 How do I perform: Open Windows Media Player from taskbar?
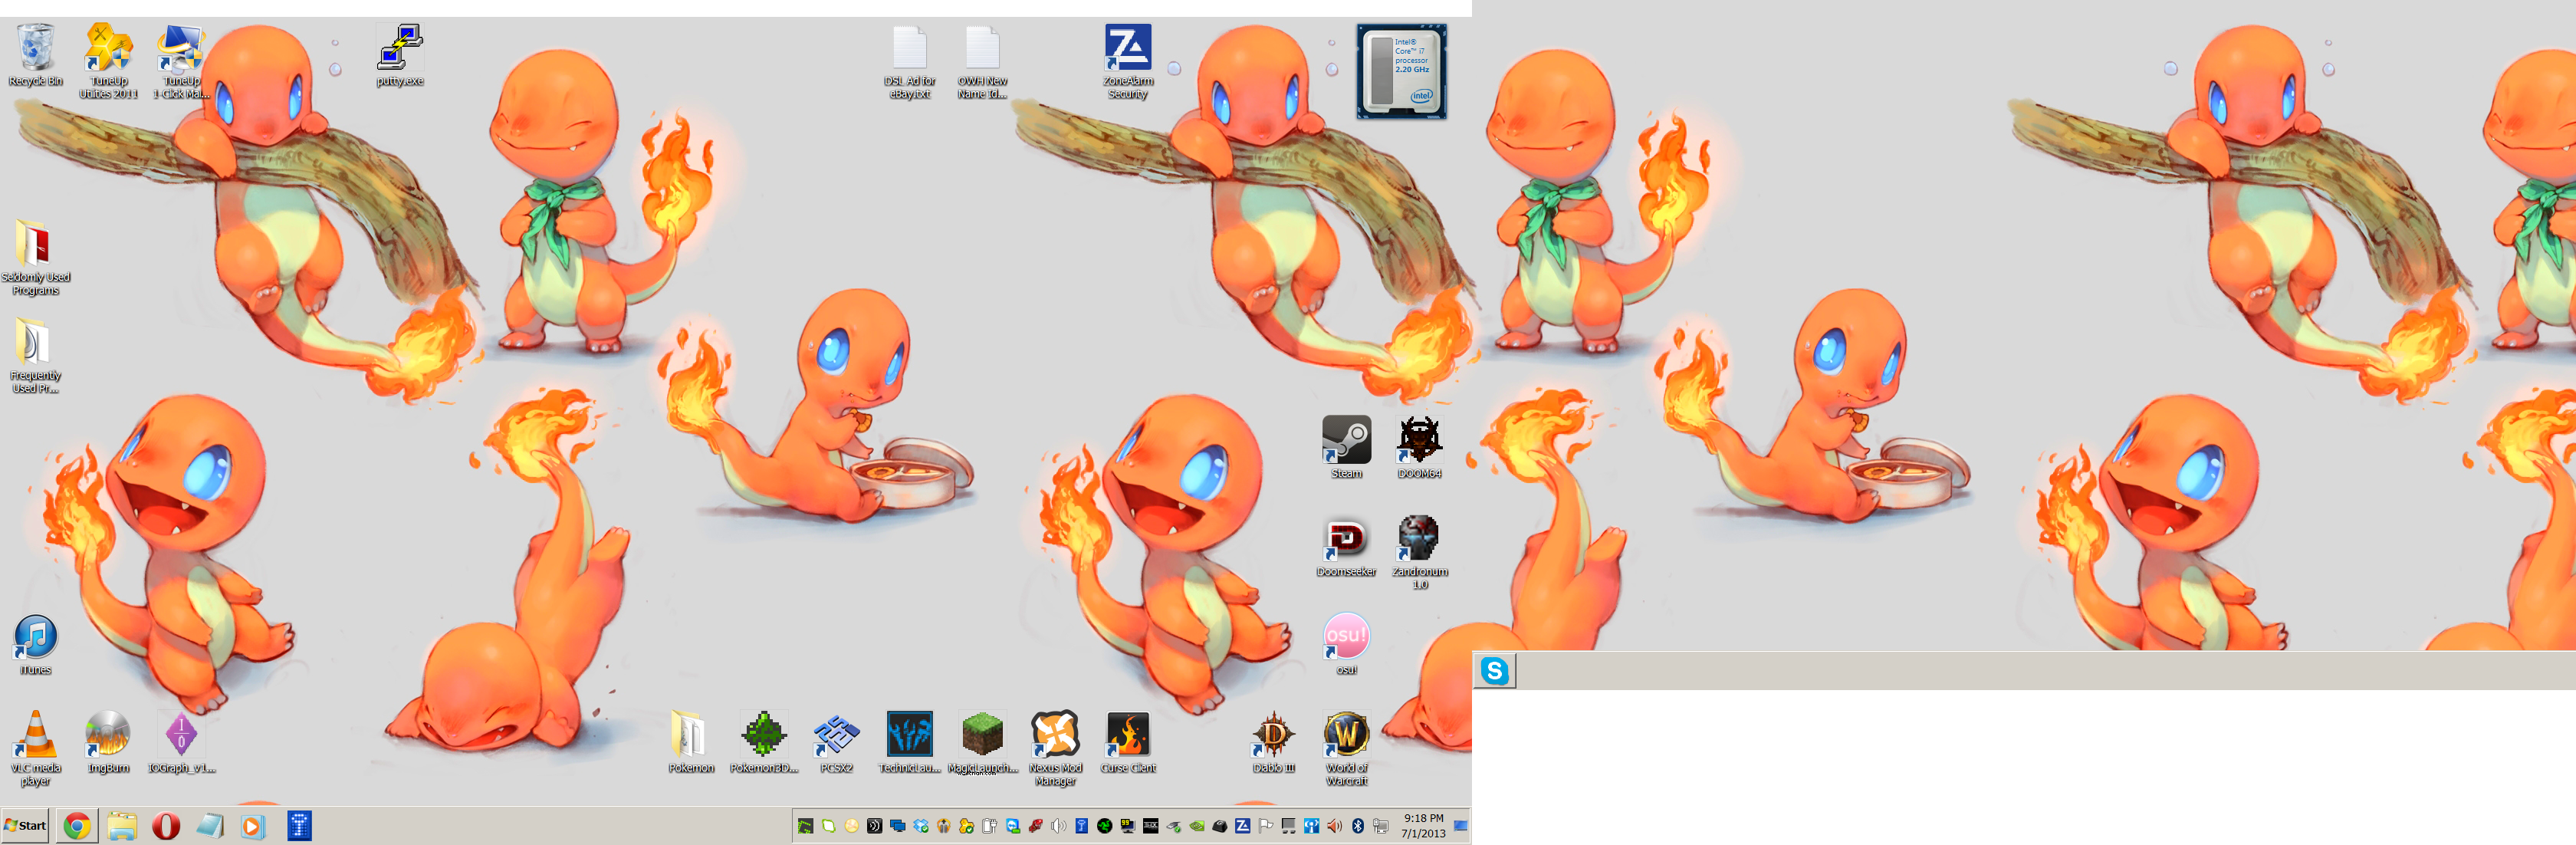(253, 826)
